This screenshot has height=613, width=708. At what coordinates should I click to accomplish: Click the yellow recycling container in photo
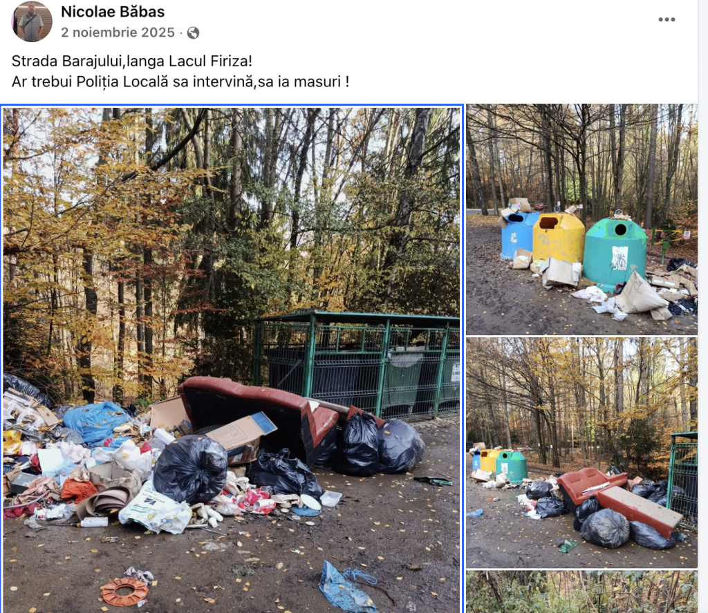coord(559,238)
